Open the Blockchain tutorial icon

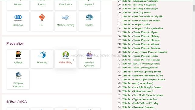point(18,18)
